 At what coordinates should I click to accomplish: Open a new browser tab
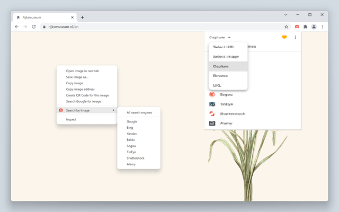coord(82,17)
